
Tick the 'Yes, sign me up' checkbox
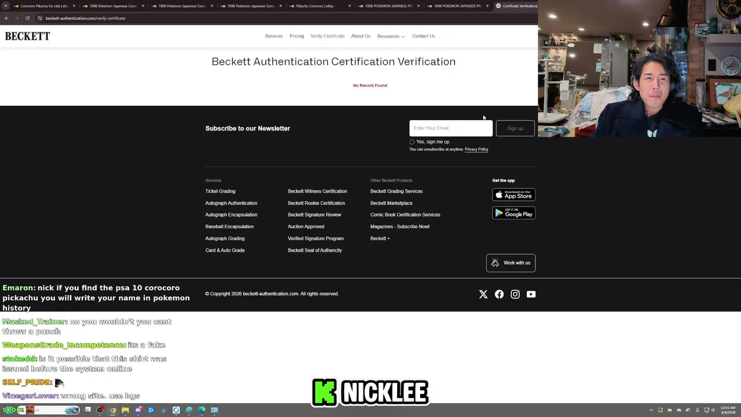click(x=412, y=142)
